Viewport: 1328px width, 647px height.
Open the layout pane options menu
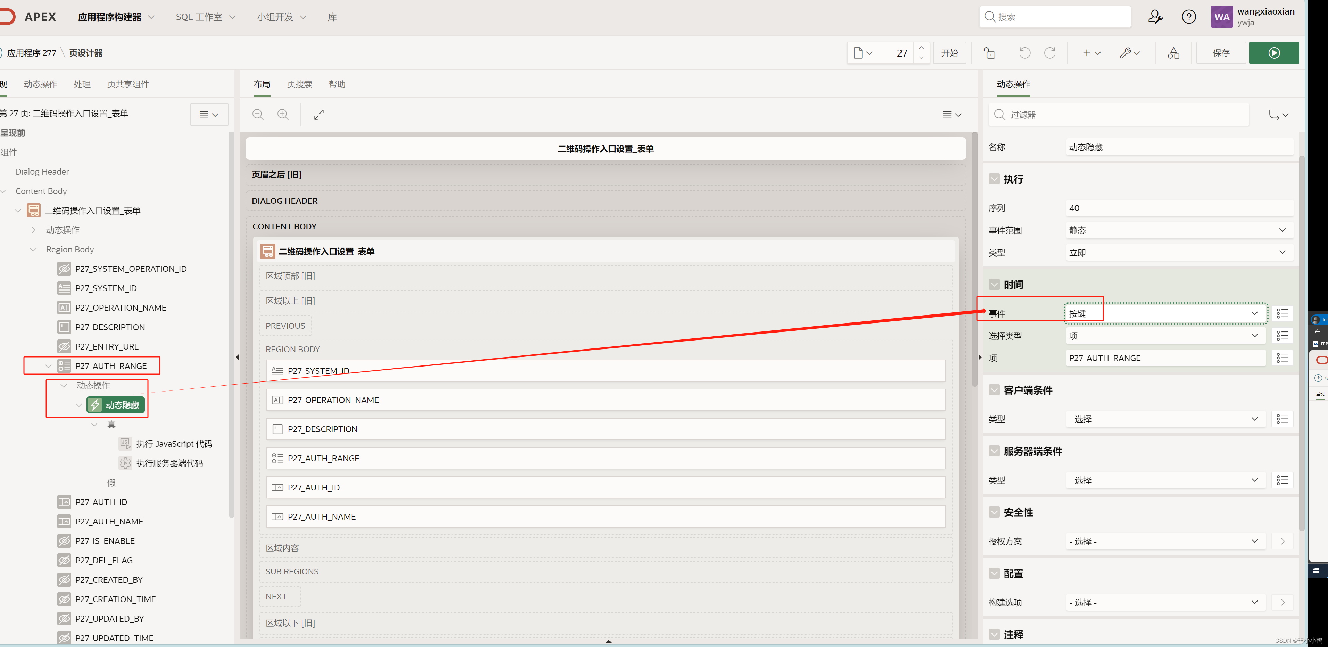[x=952, y=114]
